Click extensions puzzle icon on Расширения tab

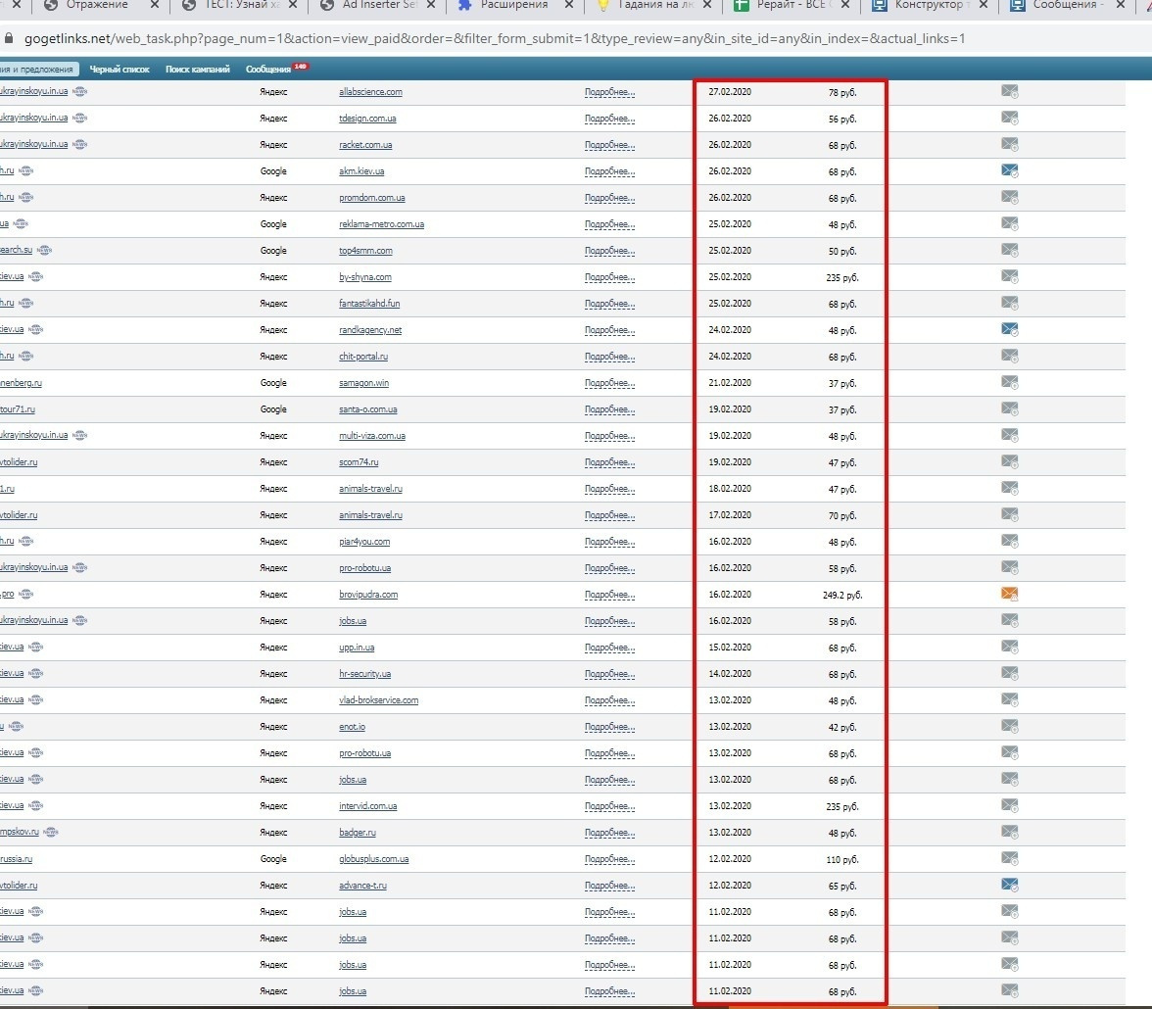tap(464, 5)
